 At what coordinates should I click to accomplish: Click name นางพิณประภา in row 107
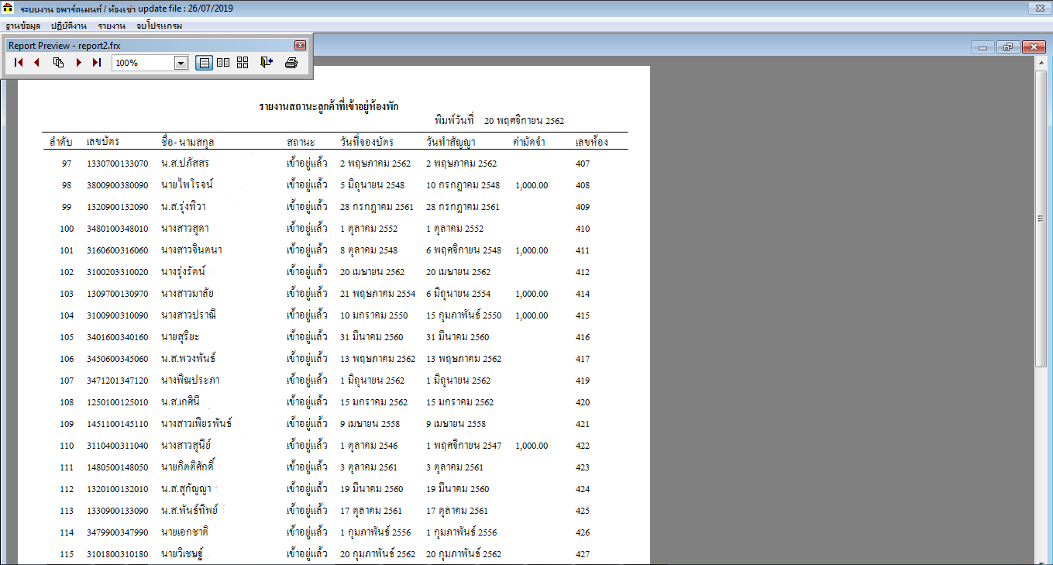click(x=190, y=381)
